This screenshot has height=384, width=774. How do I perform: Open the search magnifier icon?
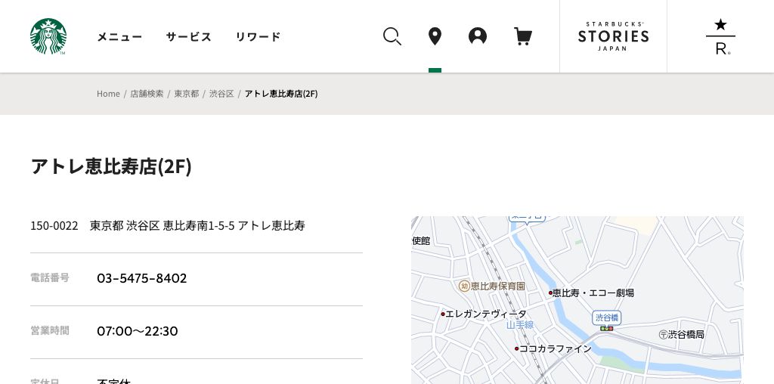392,36
